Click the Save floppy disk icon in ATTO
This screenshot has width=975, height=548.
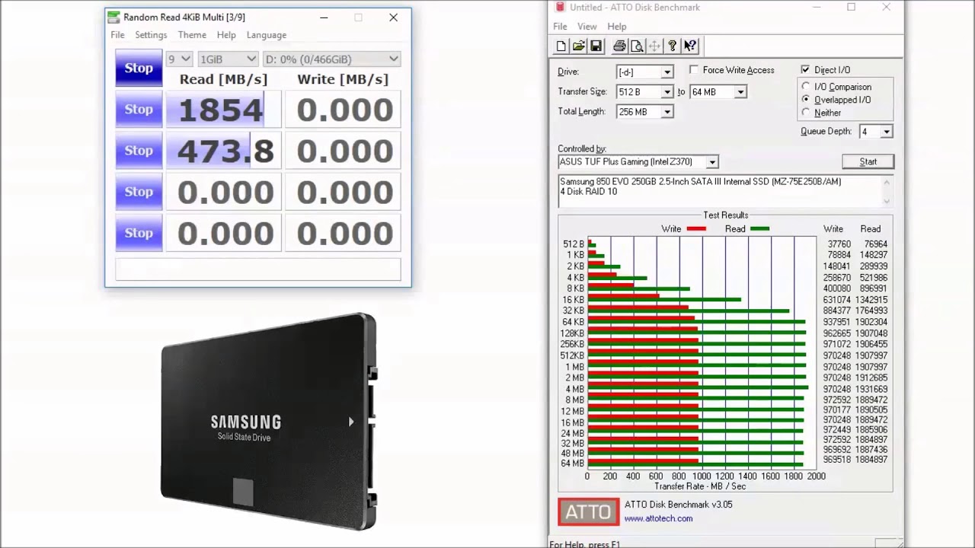point(596,46)
